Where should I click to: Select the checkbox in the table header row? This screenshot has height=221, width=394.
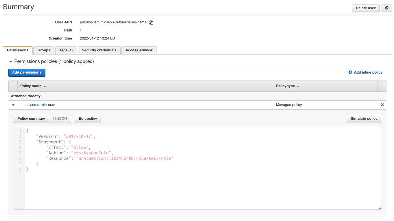point(13,86)
